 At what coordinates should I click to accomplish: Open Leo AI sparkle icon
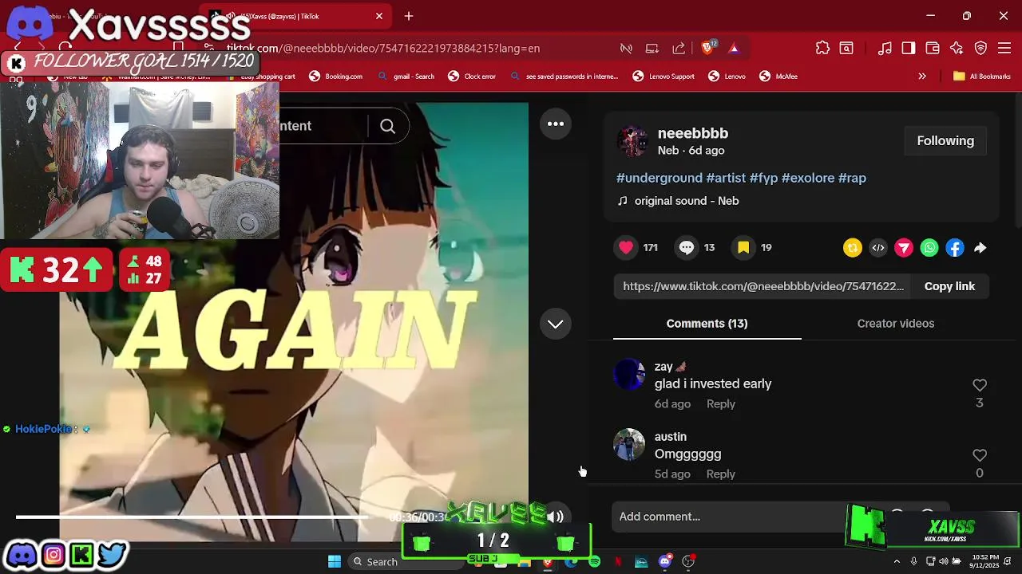tap(957, 48)
